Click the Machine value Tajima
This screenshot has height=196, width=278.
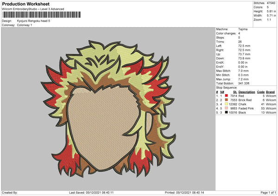[243, 29]
